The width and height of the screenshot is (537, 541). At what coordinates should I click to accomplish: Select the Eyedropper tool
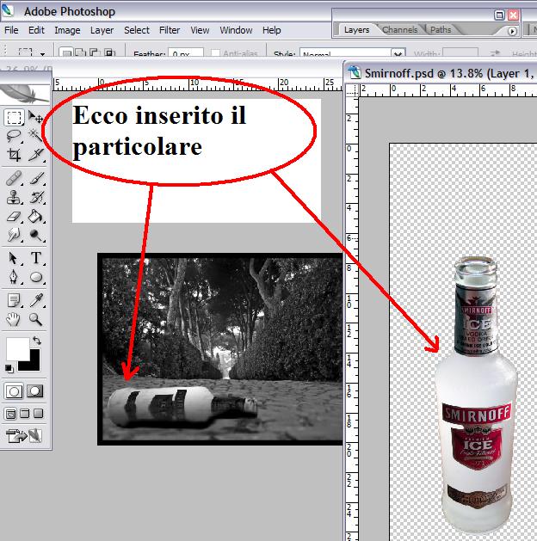(35, 300)
